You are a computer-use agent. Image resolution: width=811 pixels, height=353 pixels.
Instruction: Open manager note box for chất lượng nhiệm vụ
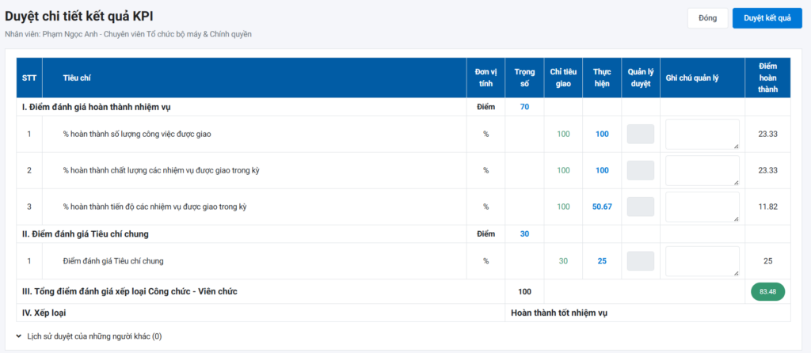[x=702, y=170]
